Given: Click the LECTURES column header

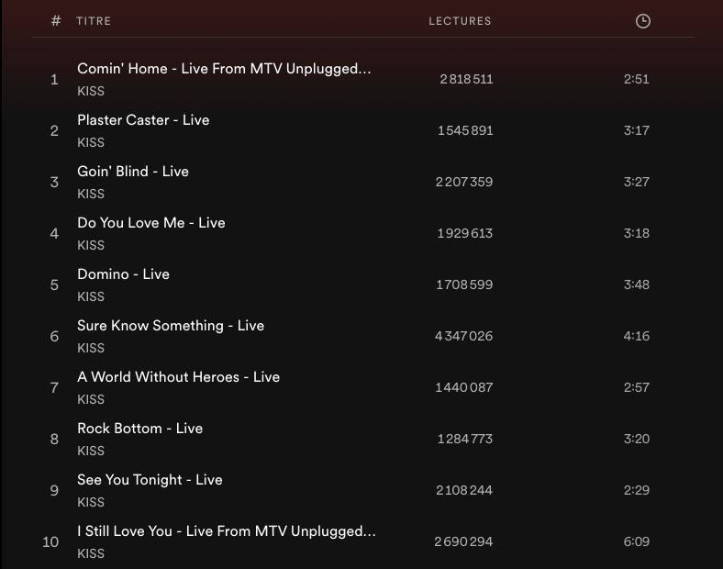Looking at the screenshot, I should [x=460, y=21].
